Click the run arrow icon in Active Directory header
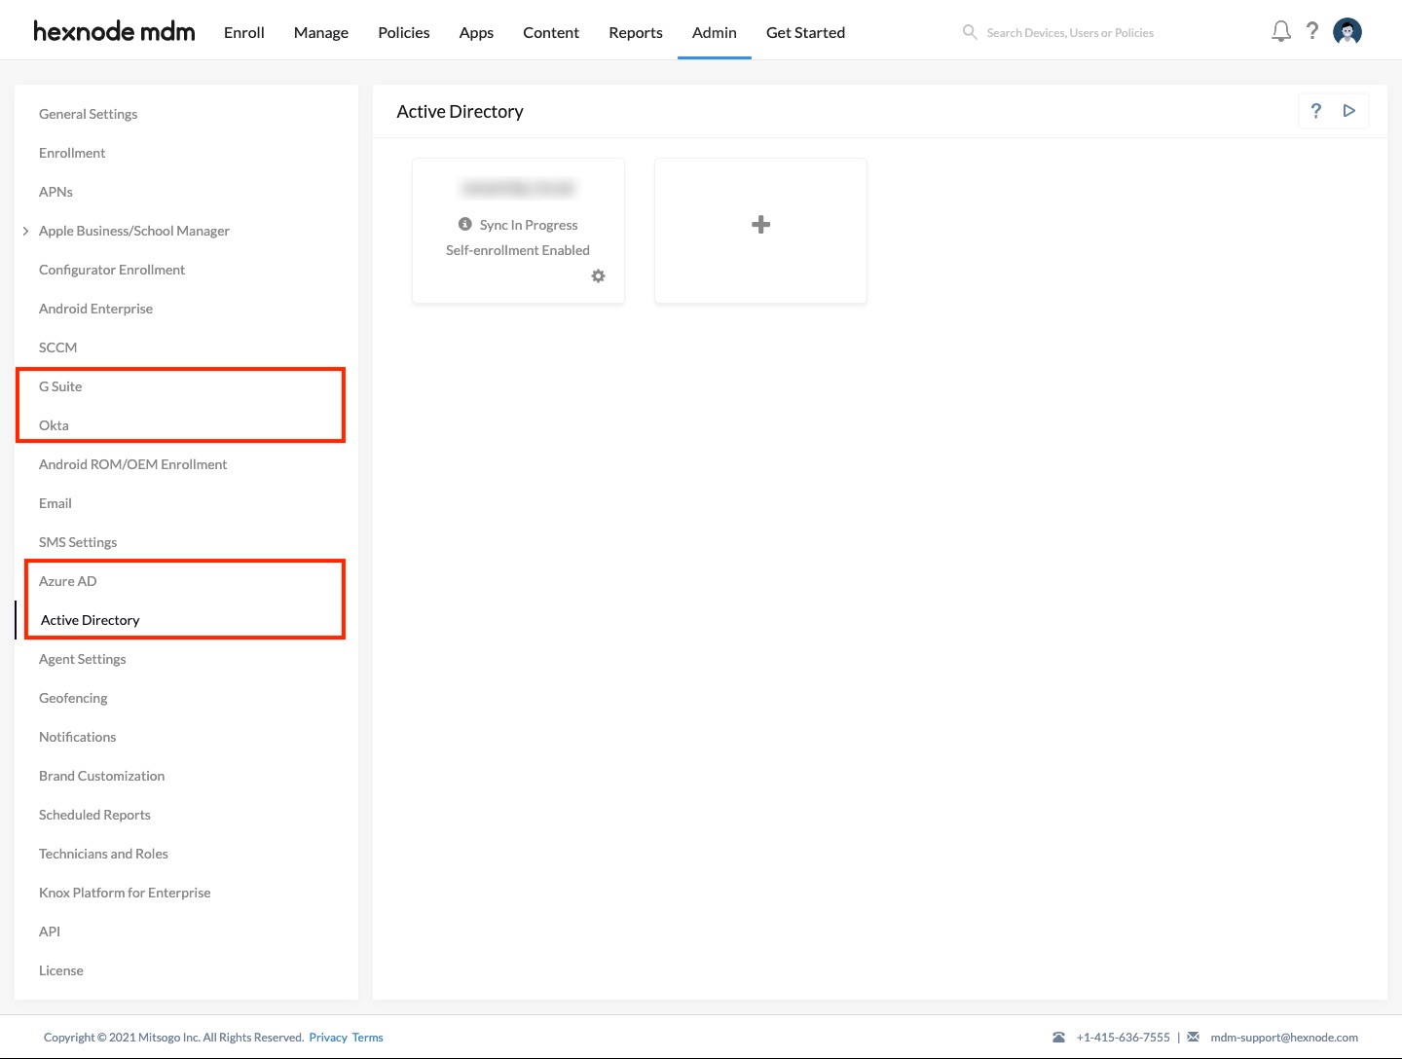The width and height of the screenshot is (1402, 1059). 1349,110
